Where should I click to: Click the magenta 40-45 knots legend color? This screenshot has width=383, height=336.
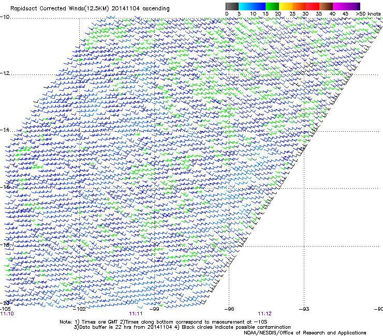coord(340,6)
